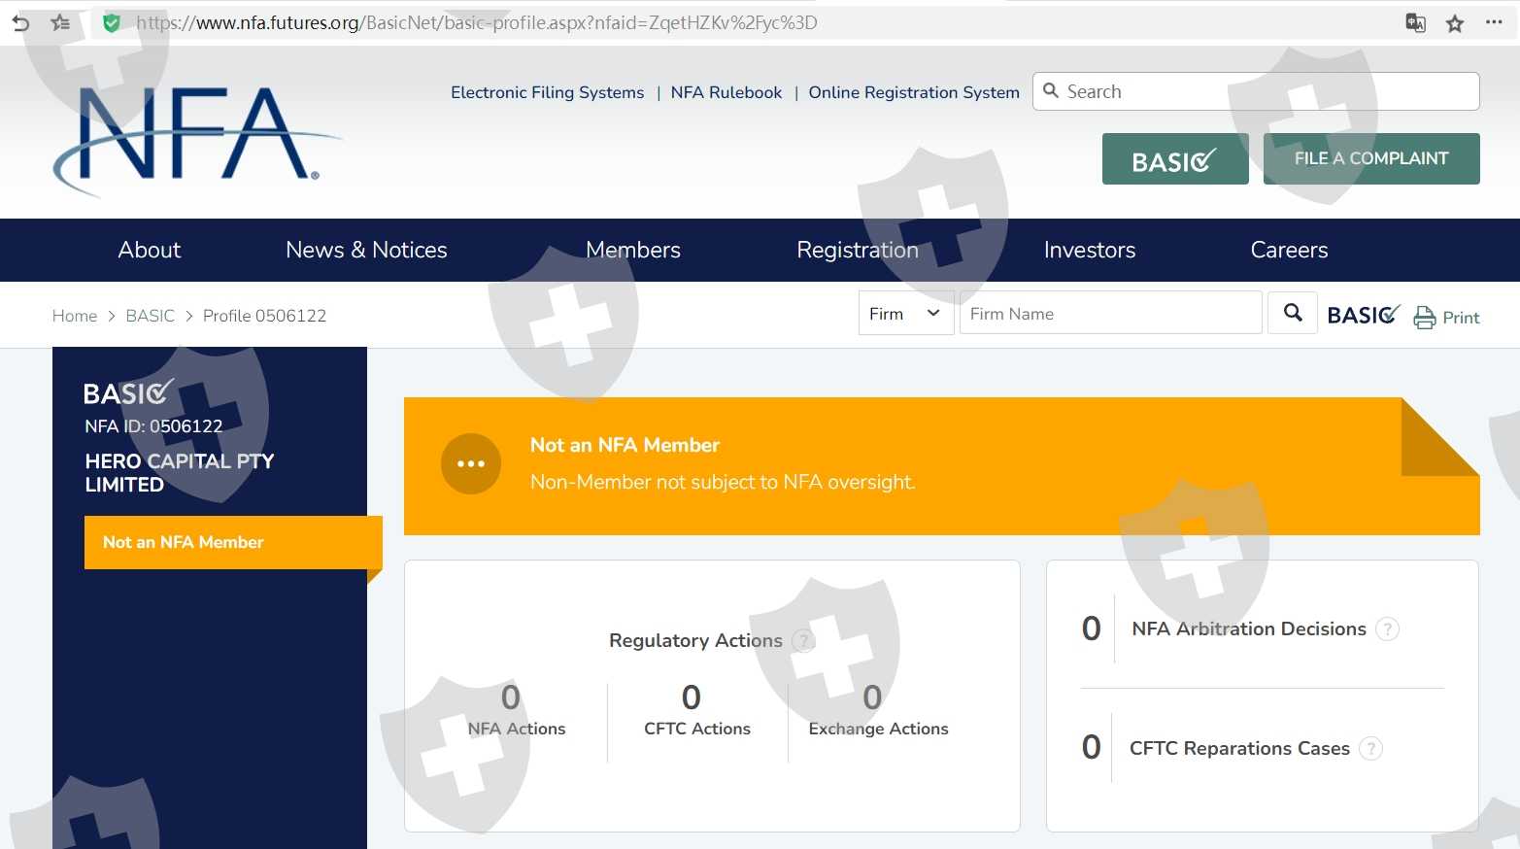Open the favorites list icon in browser bar

pos(60,22)
